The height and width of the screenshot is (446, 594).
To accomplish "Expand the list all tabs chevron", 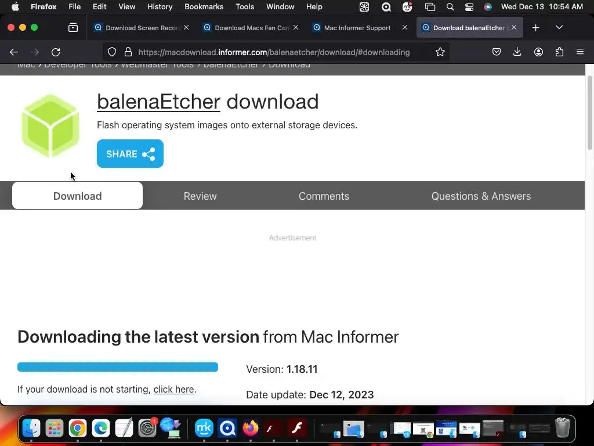I will point(559,27).
